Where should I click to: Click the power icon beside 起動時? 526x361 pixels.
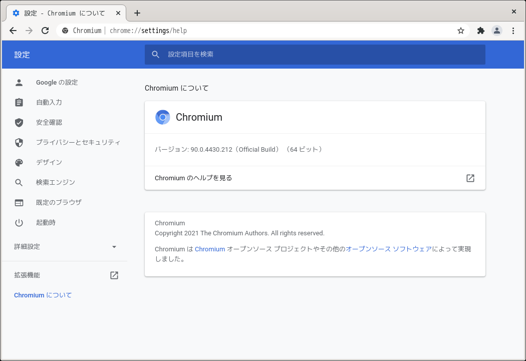click(x=19, y=223)
